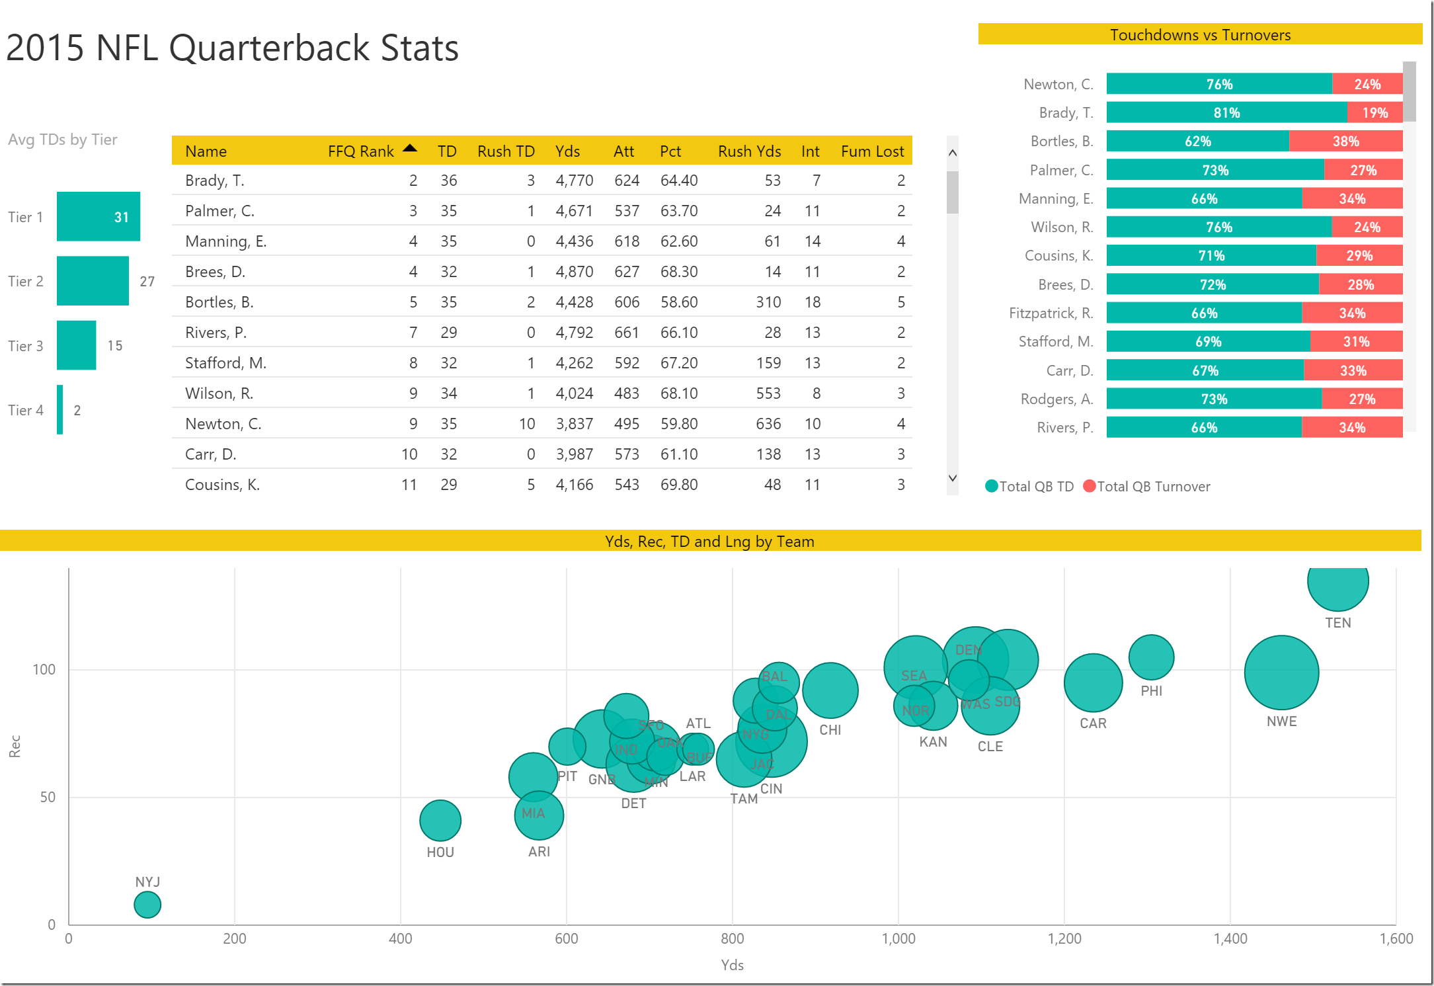Select the HOU bubble in scatter chart
This screenshot has width=1434, height=986.
tap(440, 820)
